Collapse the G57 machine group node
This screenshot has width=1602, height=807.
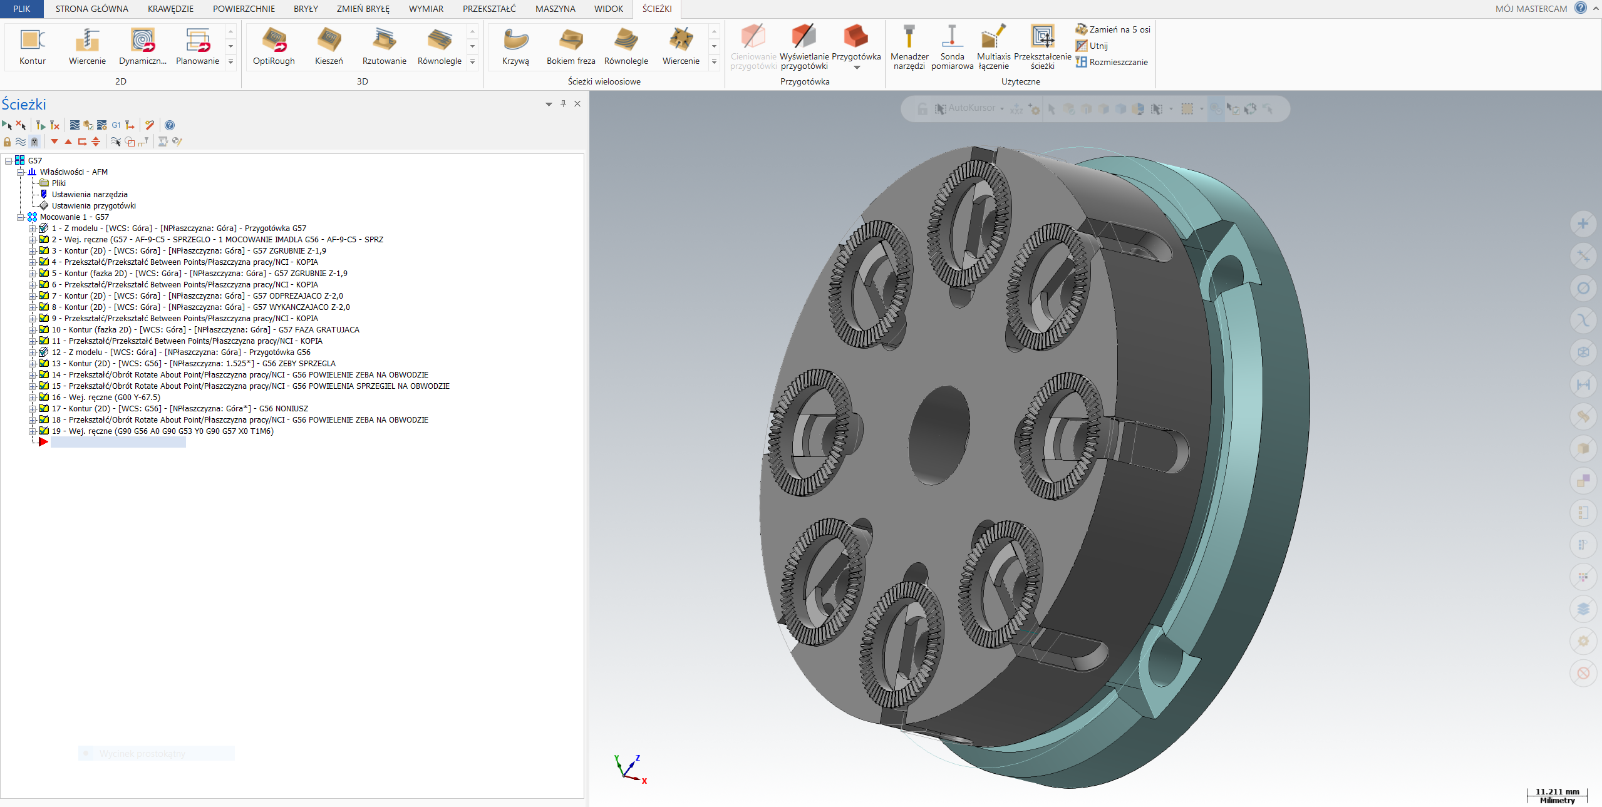pyautogui.click(x=9, y=161)
